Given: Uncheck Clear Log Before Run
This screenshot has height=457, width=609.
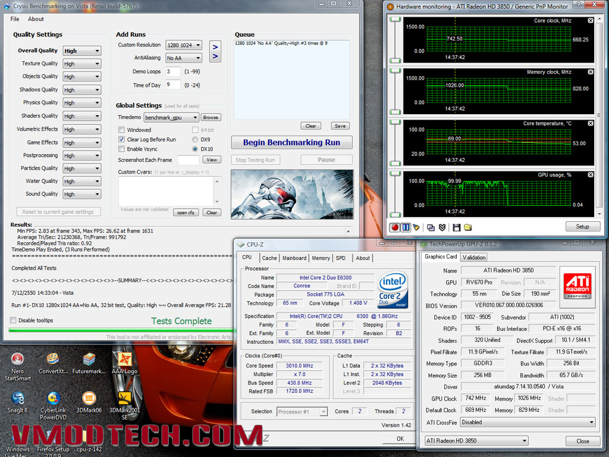Looking at the screenshot, I should pos(121,139).
